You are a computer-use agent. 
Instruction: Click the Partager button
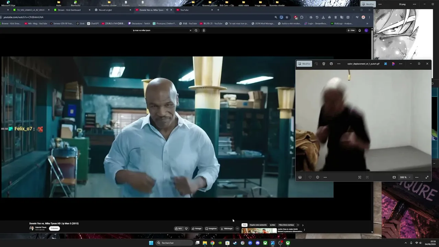[x=197, y=228]
